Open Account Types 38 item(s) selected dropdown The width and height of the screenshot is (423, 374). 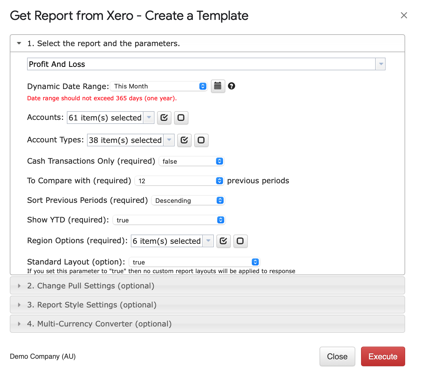click(x=131, y=140)
